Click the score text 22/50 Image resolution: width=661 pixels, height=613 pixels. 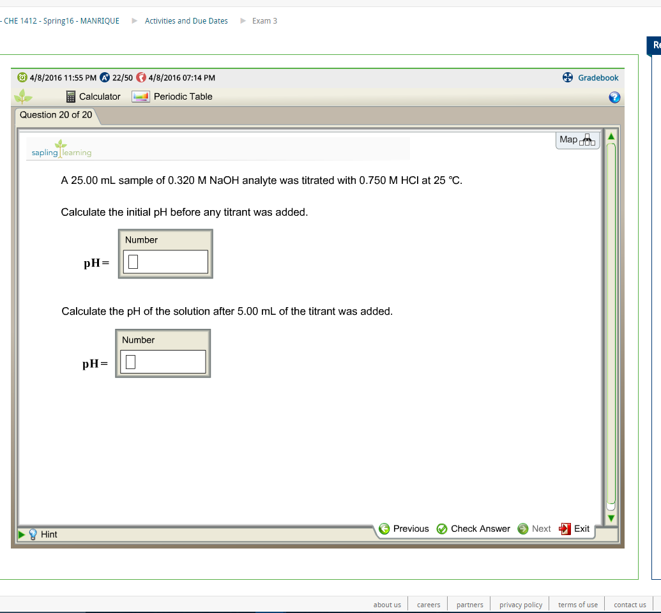[x=122, y=77]
